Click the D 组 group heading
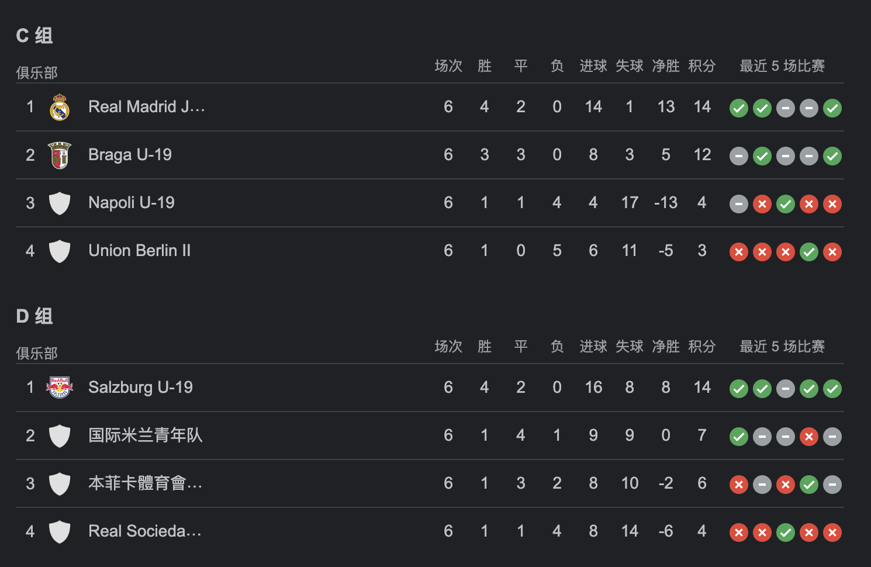871x567 pixels. coord(34,316)
